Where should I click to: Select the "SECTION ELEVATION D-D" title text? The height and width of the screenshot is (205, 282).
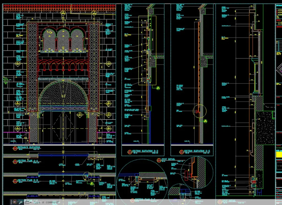145,151
